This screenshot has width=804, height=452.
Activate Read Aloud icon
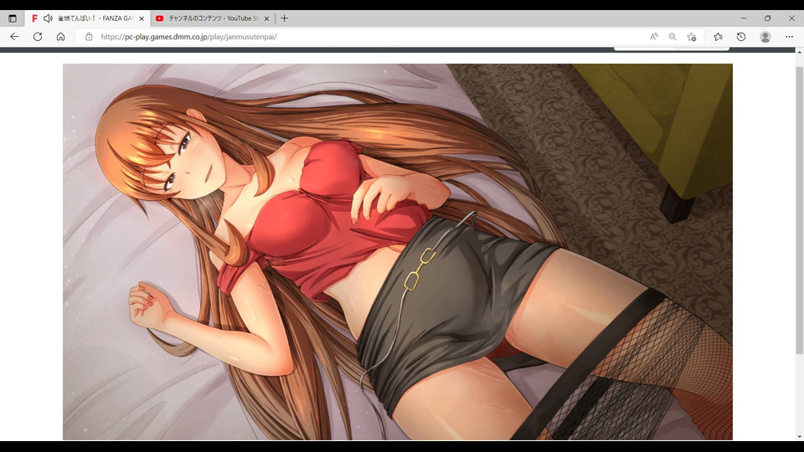pyautogui.click(x=654, y=37)
